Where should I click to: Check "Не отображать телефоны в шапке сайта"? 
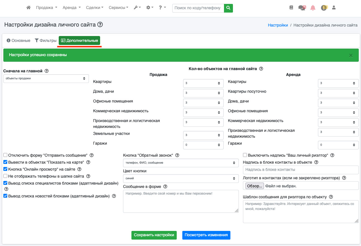click(5, 176)
